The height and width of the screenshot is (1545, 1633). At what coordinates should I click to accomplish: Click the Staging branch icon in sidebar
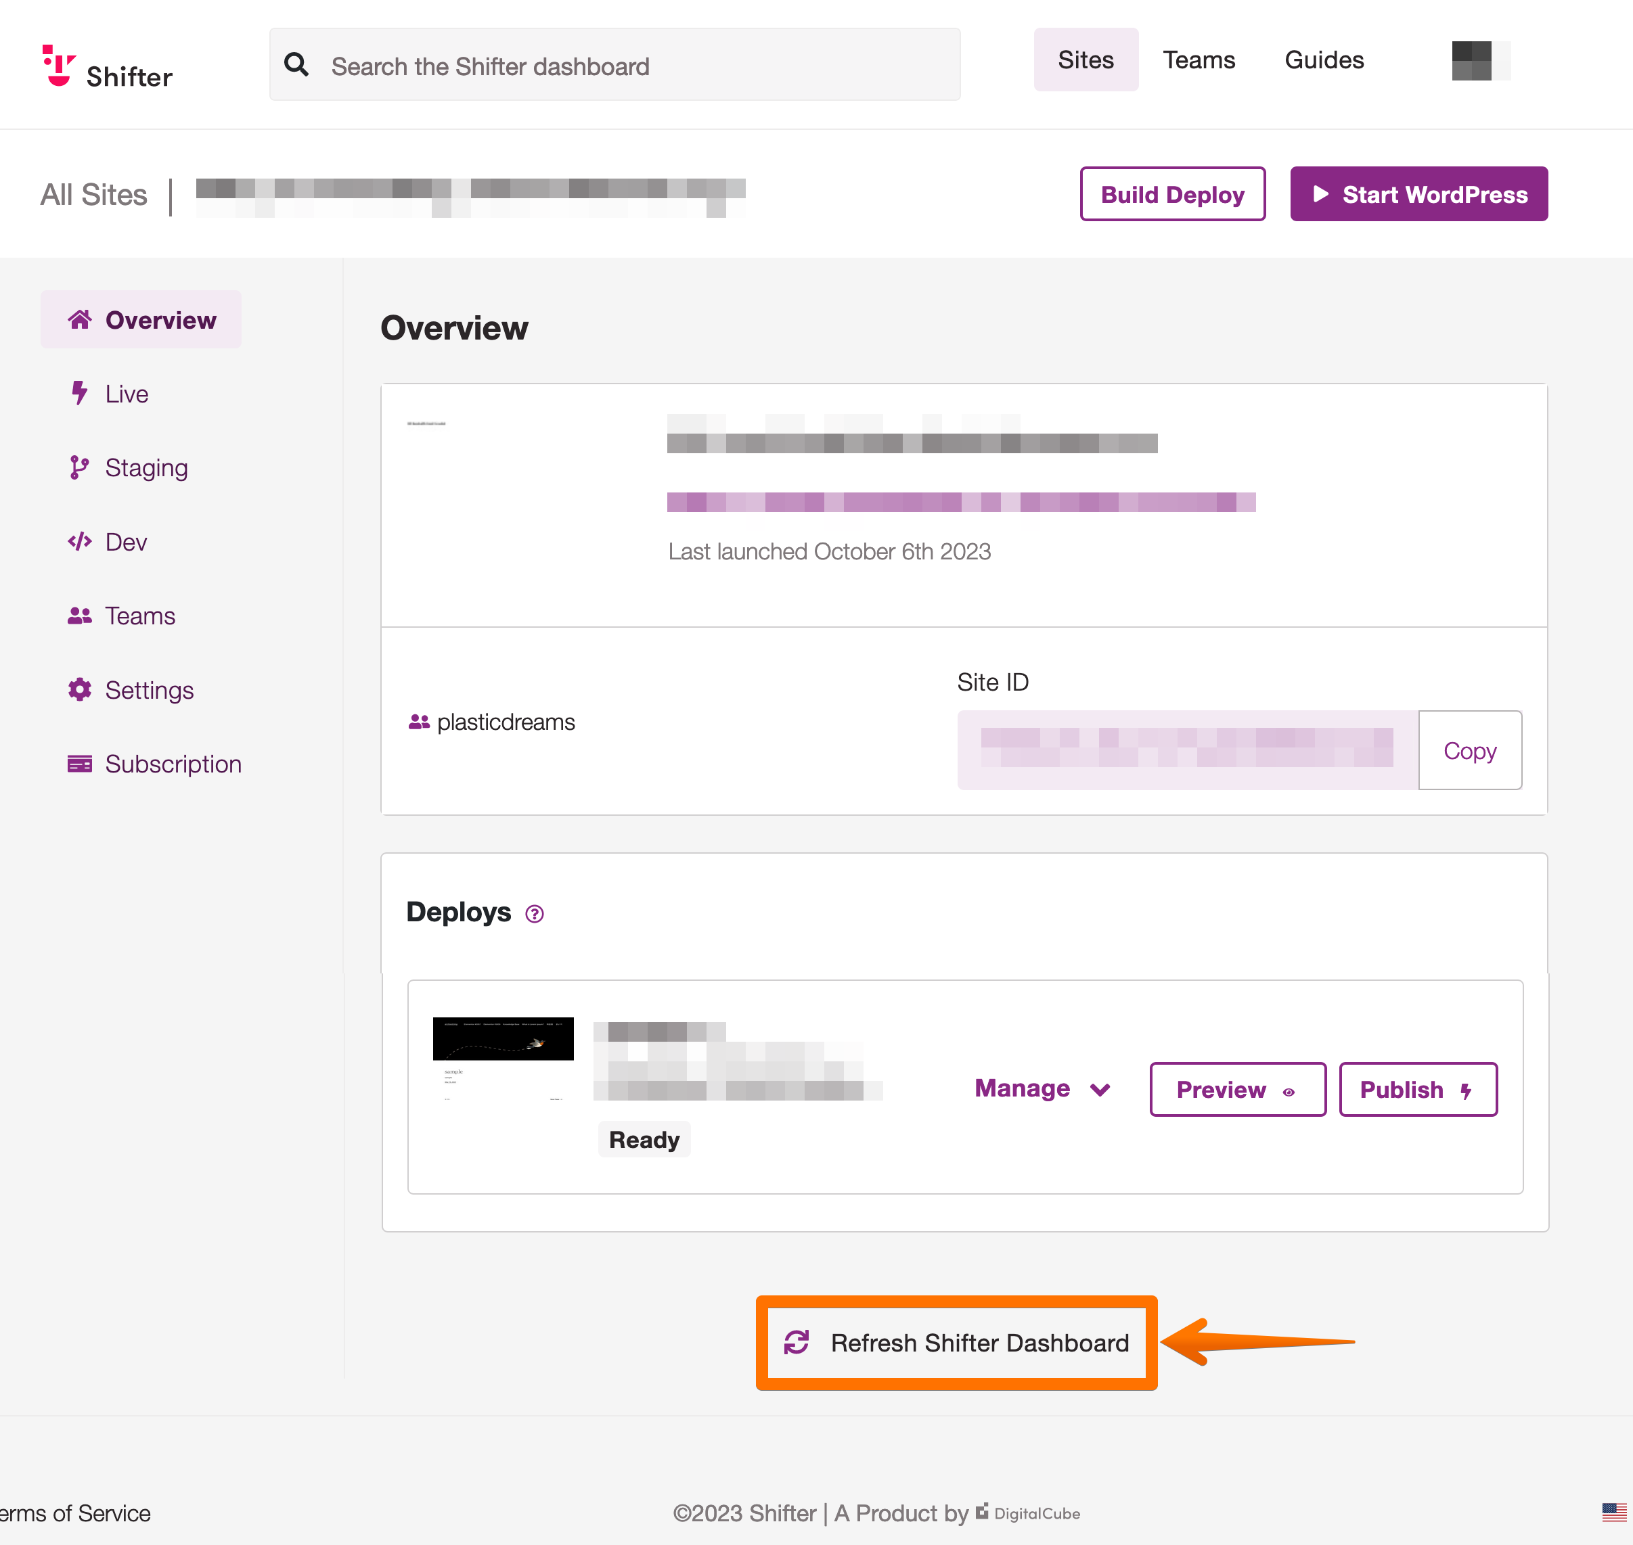tap(79, 467)
